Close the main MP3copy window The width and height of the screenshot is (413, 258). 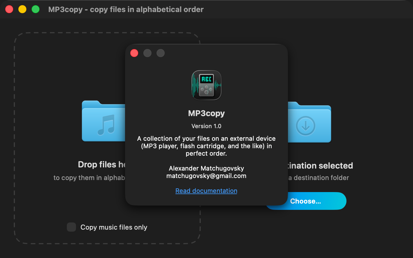pyautogui.click(x=9, y=9)
